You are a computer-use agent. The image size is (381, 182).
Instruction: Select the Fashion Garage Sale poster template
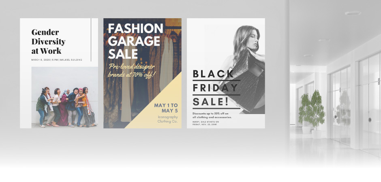pos(142,73)
